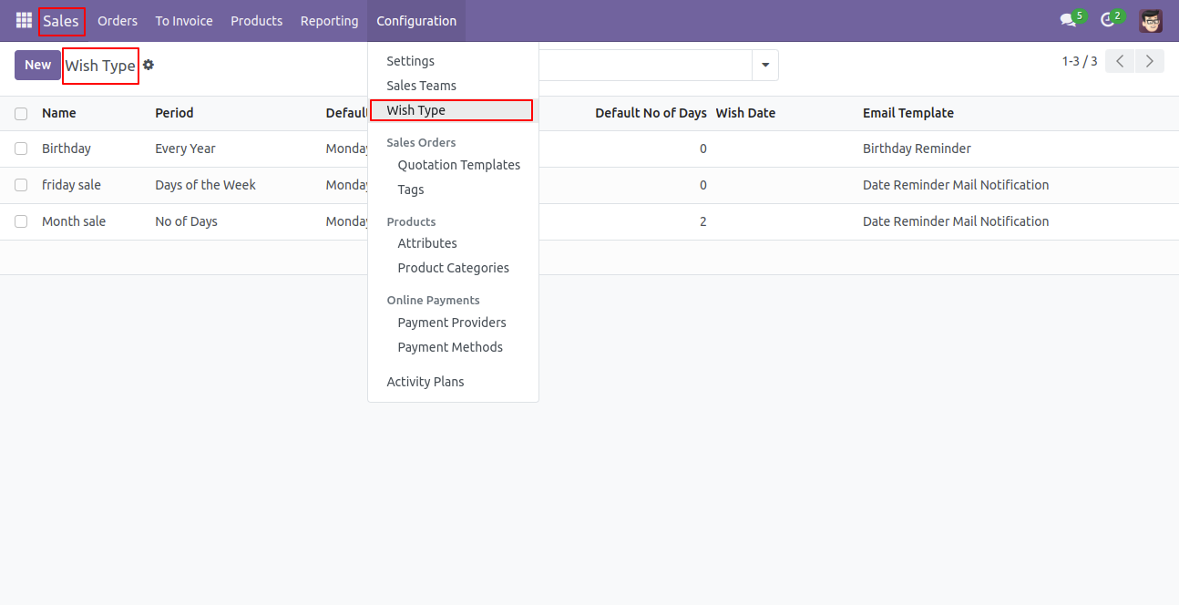Viewport: 1179px width, 605px height.
Task: Tick the friday sale row checkbox
Action: [21, 185]
